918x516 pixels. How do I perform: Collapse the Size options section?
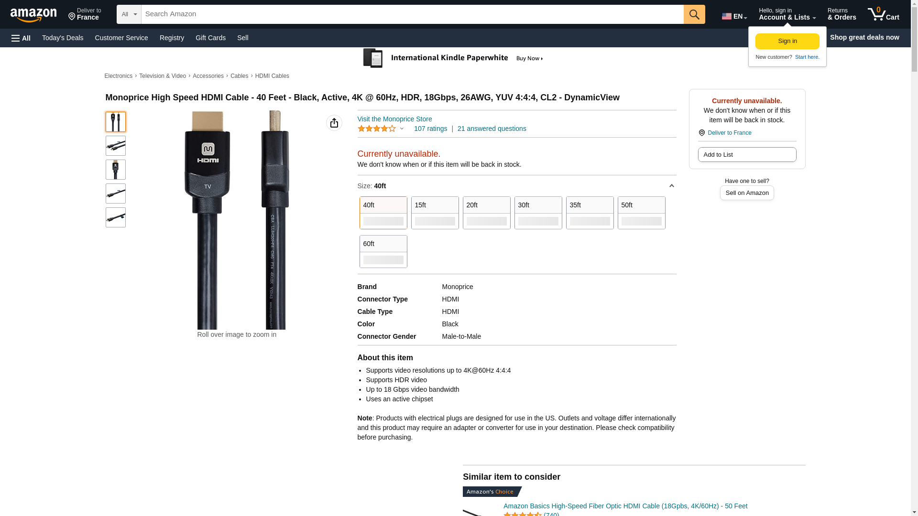671,186
